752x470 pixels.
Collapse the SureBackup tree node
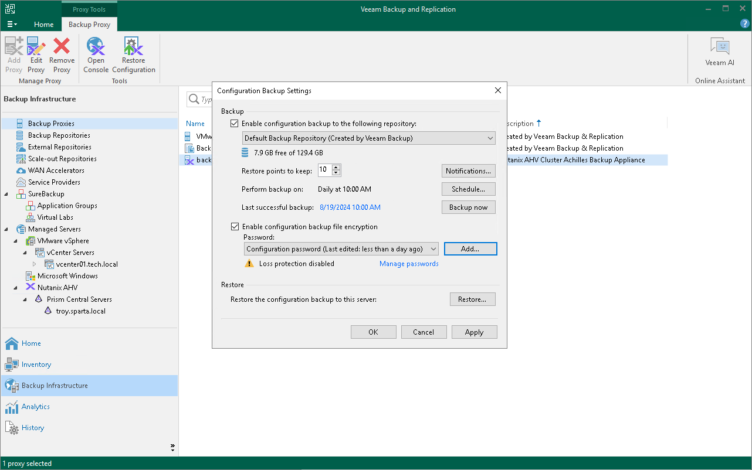pos(6,194)
